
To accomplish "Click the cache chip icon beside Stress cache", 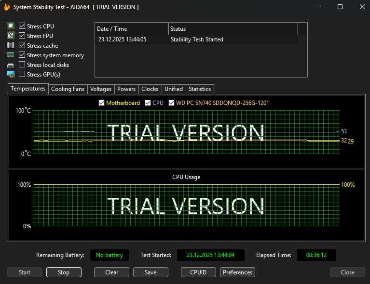I will [x=11, y=45].
